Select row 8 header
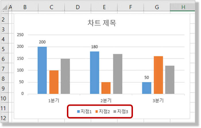The image size is (201, 128). [x=4, y=78]
